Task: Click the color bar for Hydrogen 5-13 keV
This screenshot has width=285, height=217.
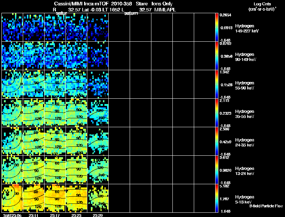Action: [x=217, y=198]
